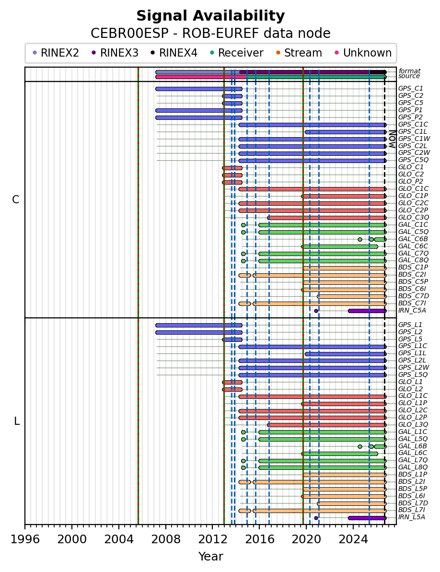The image size is (440, 572).
Task: Click the Stream legend label
Action: [303, 53]
